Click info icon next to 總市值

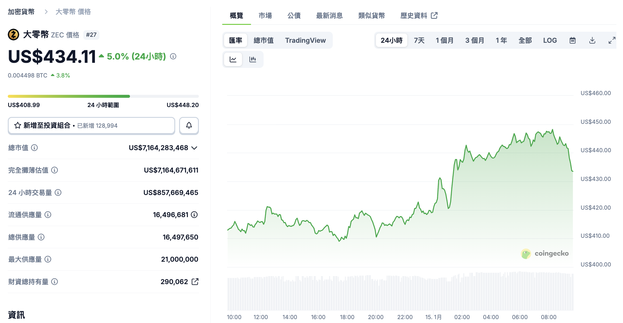(34, 148)
